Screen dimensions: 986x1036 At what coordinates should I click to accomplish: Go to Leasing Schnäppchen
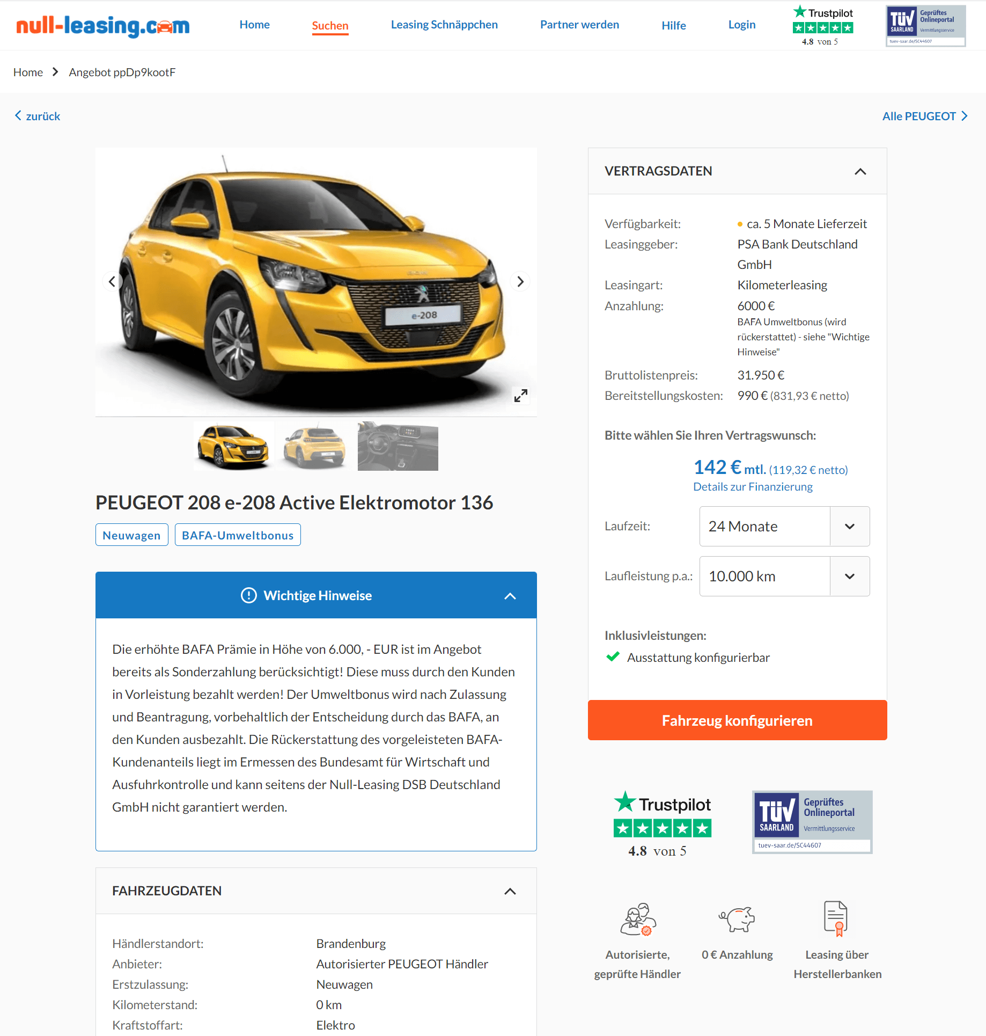(444, 25)
